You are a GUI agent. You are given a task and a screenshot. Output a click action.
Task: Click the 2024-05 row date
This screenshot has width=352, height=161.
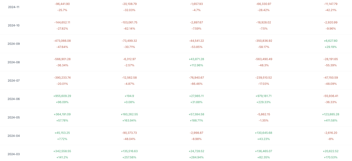(14, 117)
